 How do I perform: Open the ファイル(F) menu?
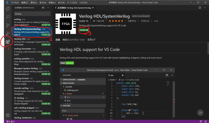15,3
